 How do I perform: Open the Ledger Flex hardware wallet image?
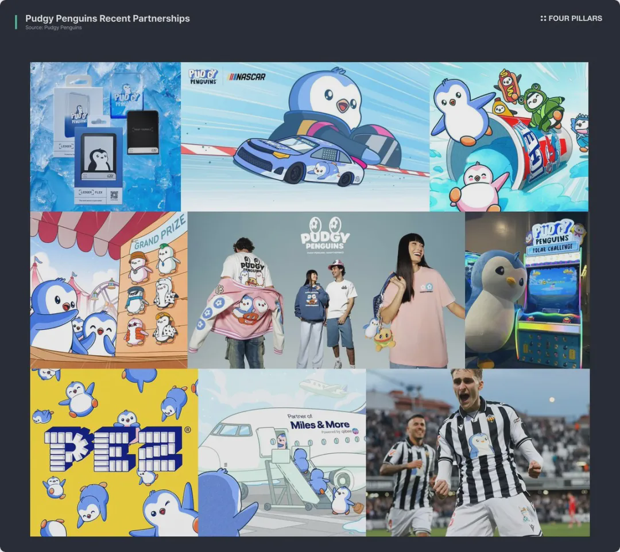point(106,137)
